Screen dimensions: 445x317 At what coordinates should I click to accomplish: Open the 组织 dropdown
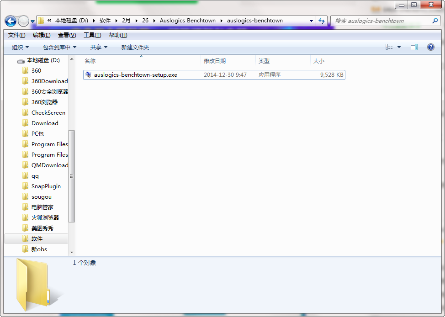point(20,47)
